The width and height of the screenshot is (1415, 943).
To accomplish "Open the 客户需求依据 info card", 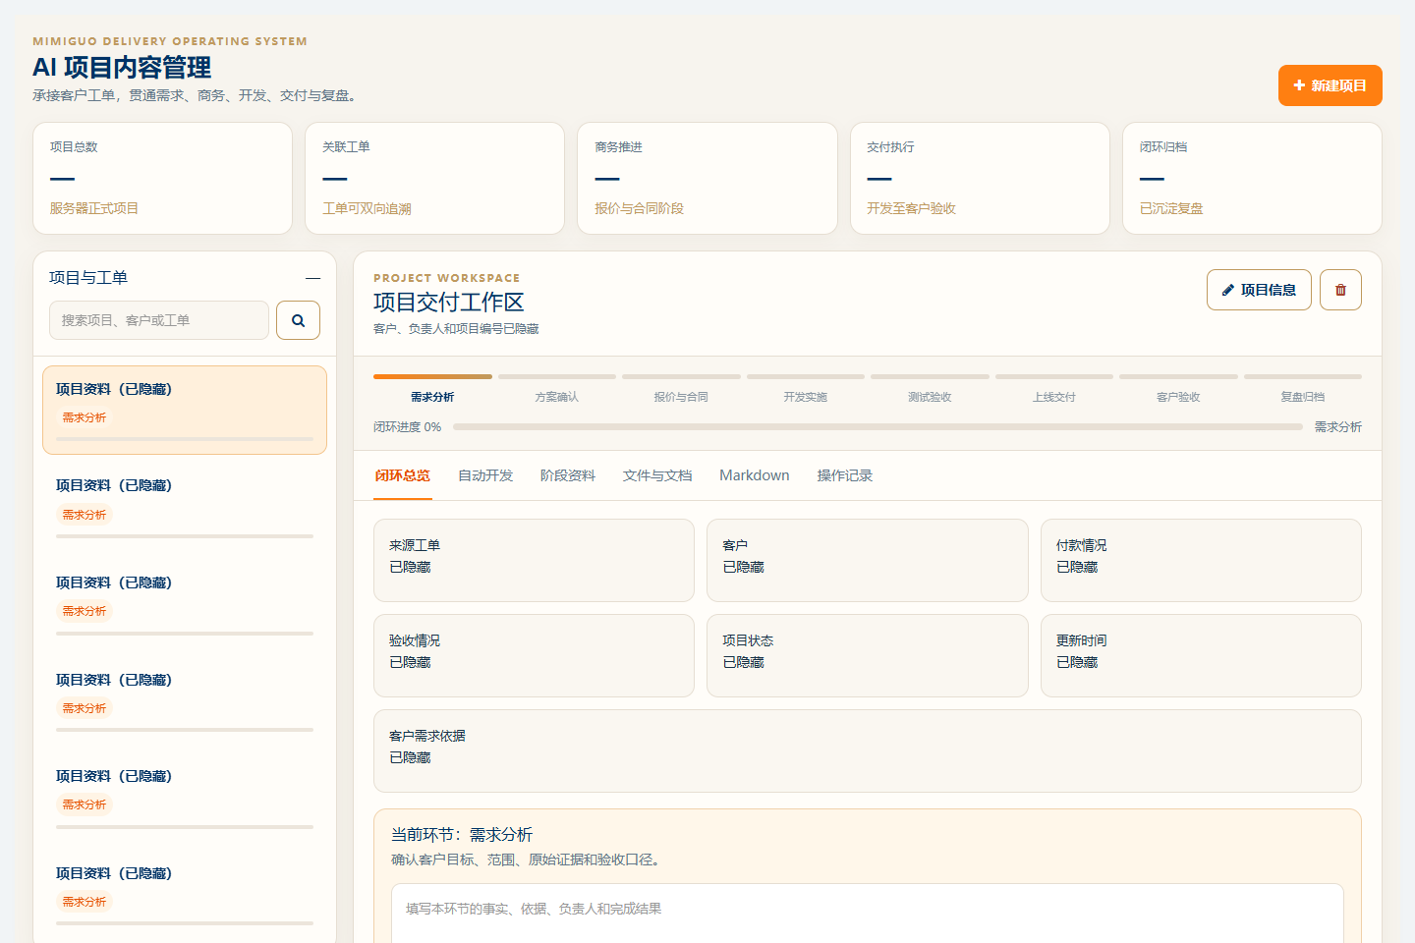I will 868,750.
